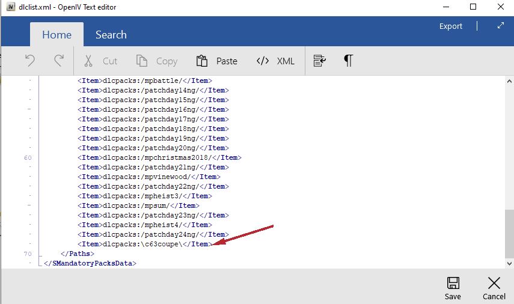Place cursor in the c63coupe Item line
This screenshot has height=304, width=514.
[x=144, y=245]
